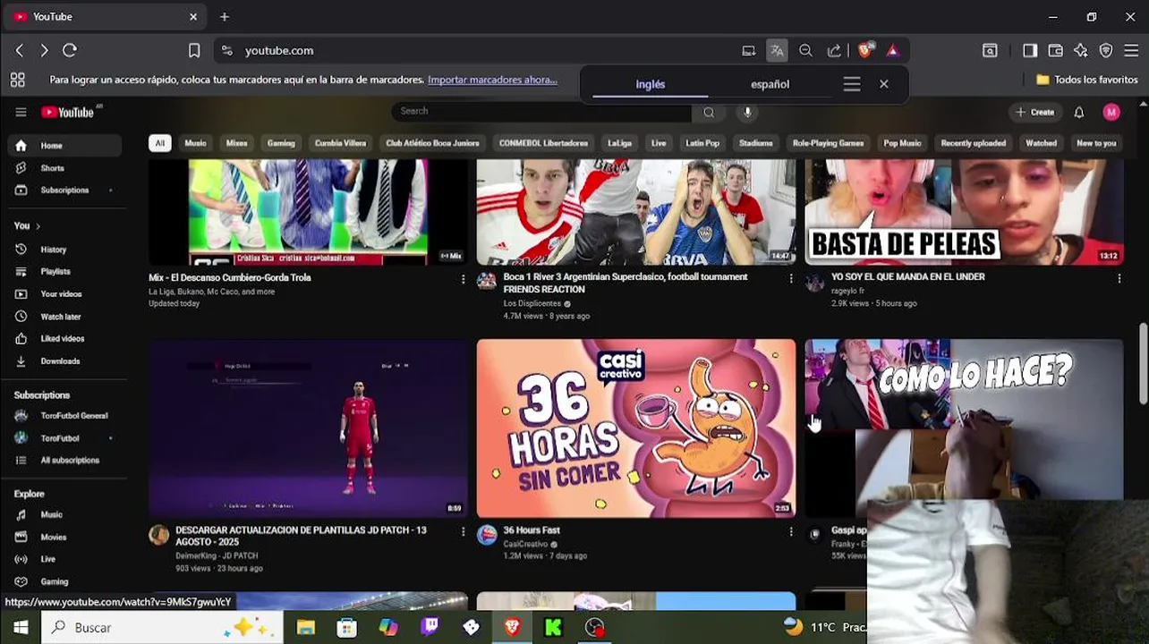The image size is (1149, 644).
Task: Open options for Boca 1 River 3 video
Action: 791,279
